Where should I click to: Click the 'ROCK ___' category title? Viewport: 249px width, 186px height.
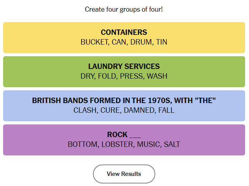pyautogui.click(x=124, y=135)
